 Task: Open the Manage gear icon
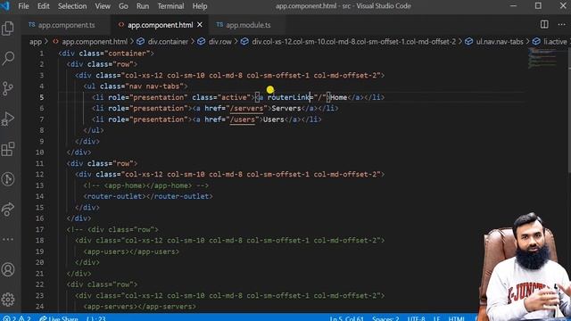pos(8,300)
